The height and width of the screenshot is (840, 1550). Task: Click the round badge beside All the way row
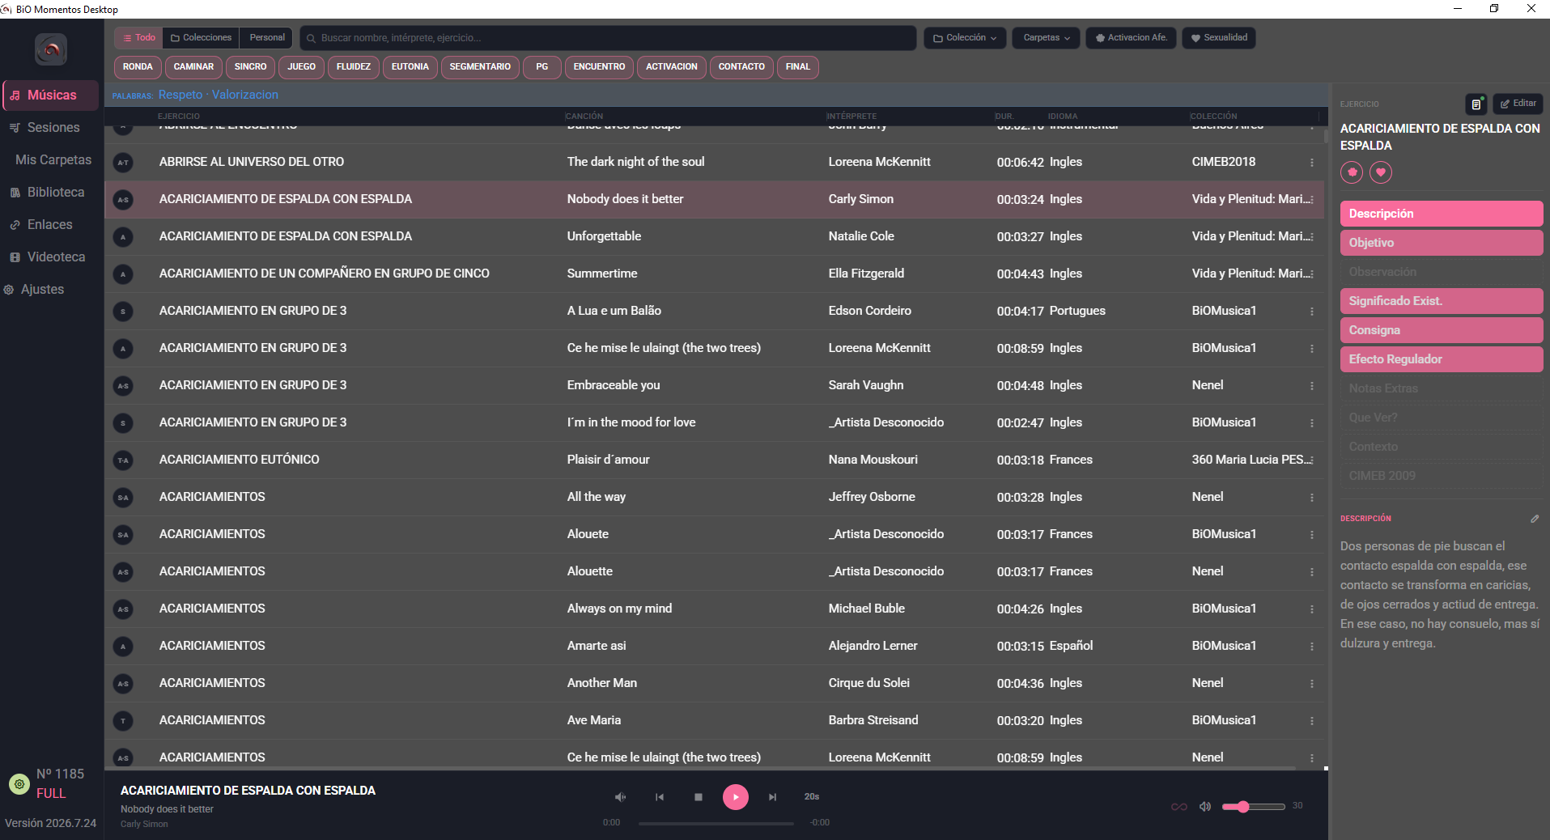(x=123, y=498)
